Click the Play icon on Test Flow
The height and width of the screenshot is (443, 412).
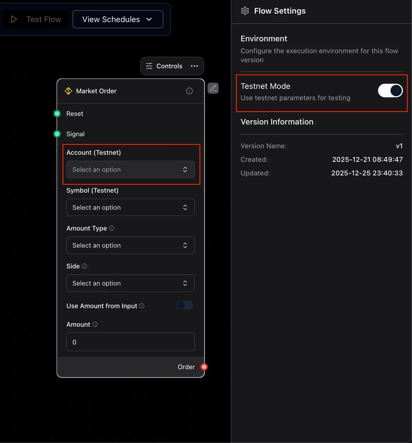tap(14, 19)
